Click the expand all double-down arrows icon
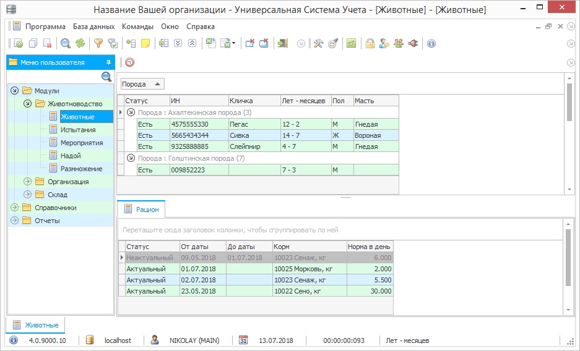Viewport: 580px width, 351px height. click(178, 43)
